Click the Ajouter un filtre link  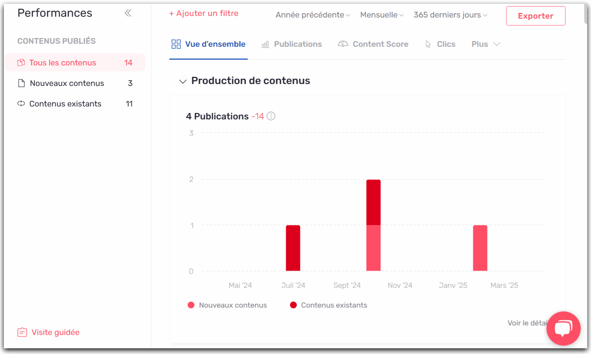pyautogui.click(x=204, y=13)
